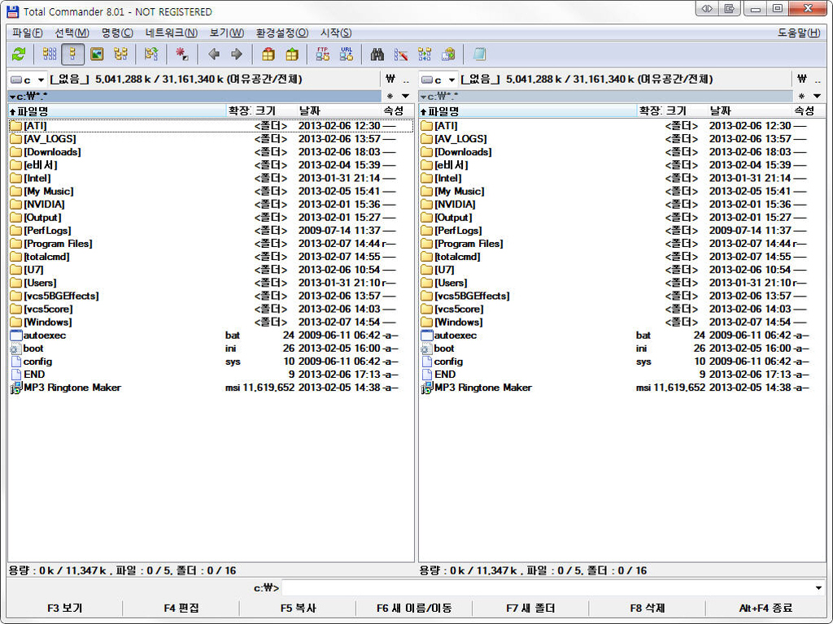The image size is (833, 624).
Task: Refresh the source panel with green arrows icon
Action: pyautogui.click(x=20, y=54)
